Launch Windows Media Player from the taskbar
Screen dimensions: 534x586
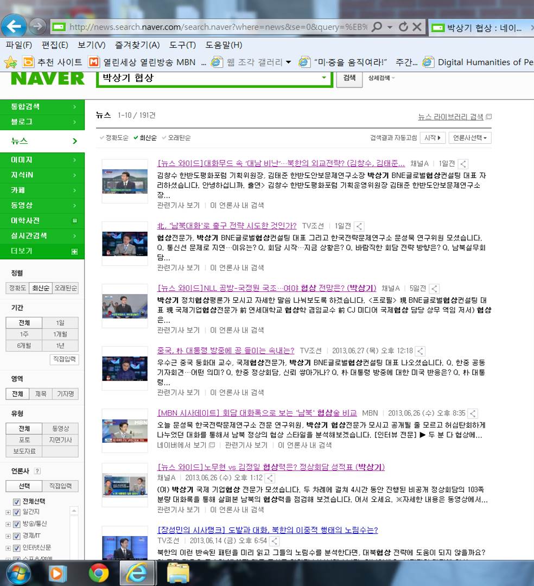(58, 573)
